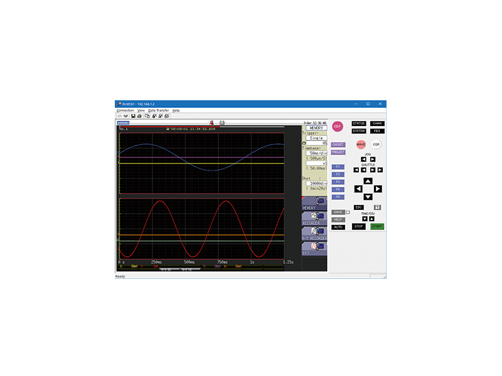Viewport: 502px width, 376px height.
Task: Click the F2 function key
Action: pyautogui.click(x=338, y=175)
